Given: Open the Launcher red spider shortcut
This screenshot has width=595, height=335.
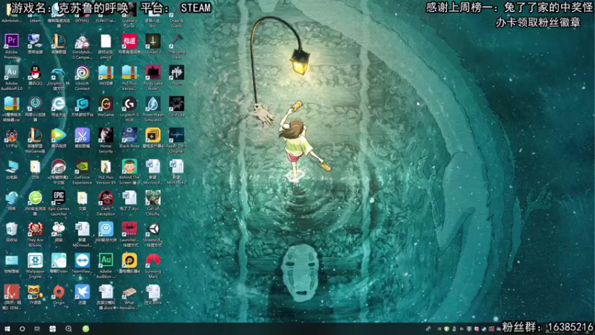Looking at the screenshot, I should click(129, 229).
